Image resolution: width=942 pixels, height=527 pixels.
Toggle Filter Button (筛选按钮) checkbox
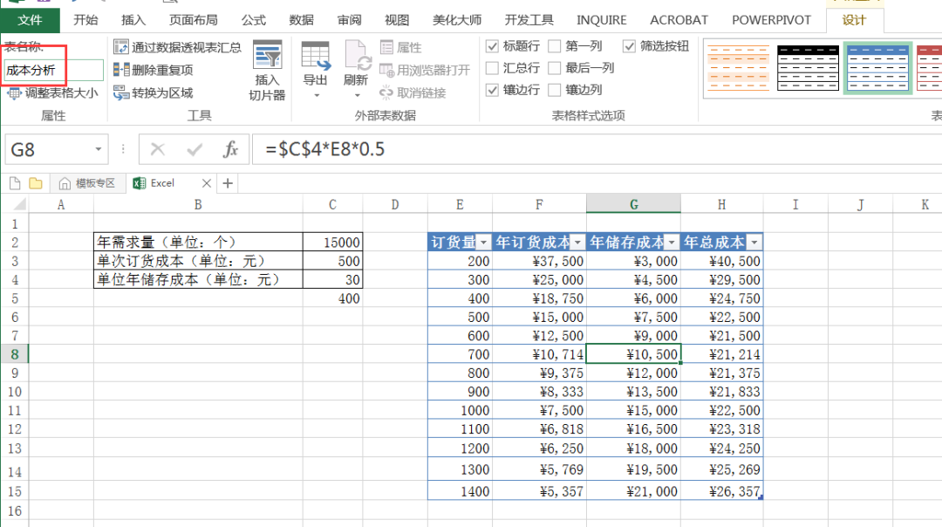coord(629,46)
